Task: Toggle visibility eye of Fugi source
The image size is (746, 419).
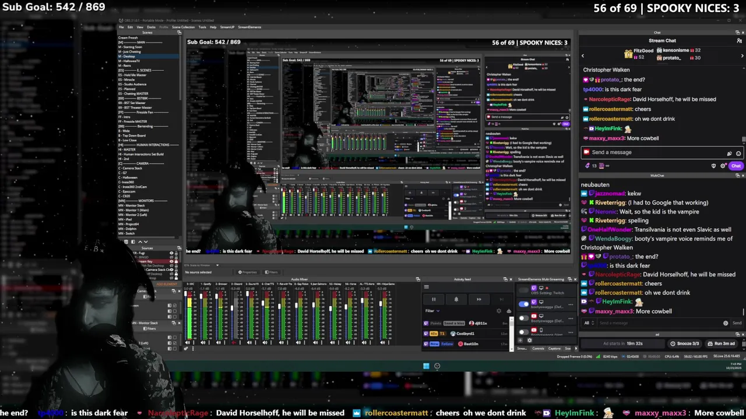Action: coord(171,253)
